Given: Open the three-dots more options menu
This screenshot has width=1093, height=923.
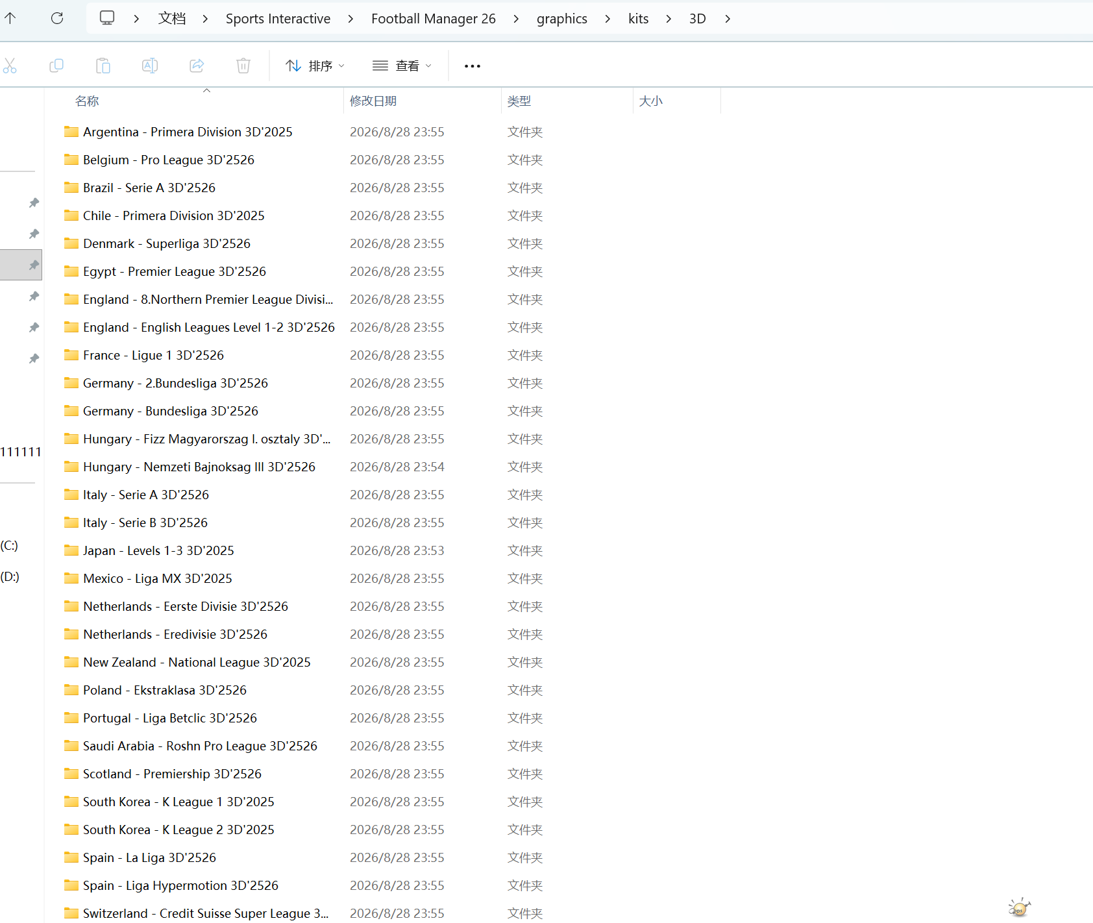Looking at the screenshot, I should click(473, 66).
